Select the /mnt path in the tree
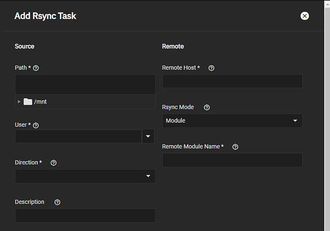The width and height of the screenshot is (330, 231). click(41, 101)
